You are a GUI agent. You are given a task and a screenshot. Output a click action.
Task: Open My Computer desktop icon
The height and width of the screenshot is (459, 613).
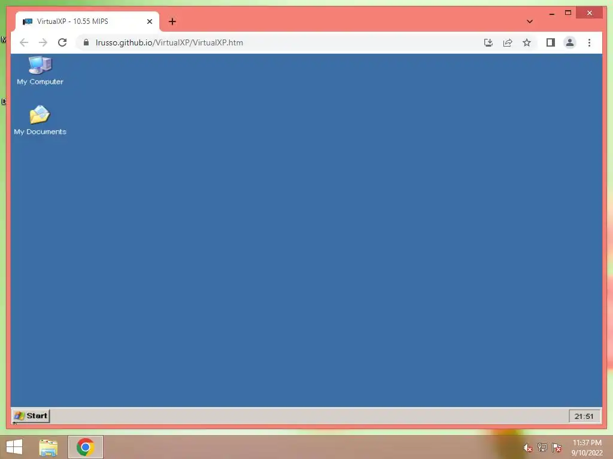(40, 71)
